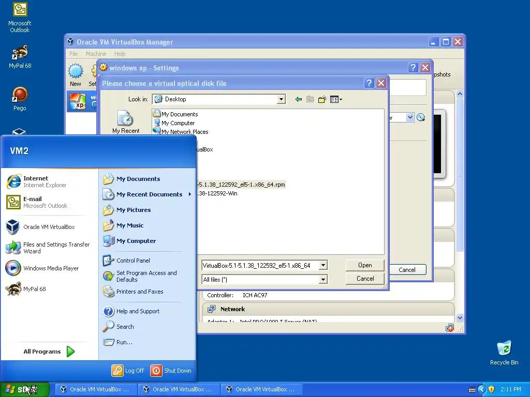The height and width of the screenshot is (397, 530).
Task: Click the file name input field
Action: (x=260, y=265)
